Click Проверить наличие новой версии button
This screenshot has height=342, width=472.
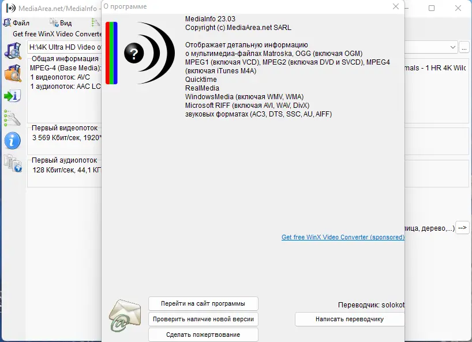coord(203,319)
